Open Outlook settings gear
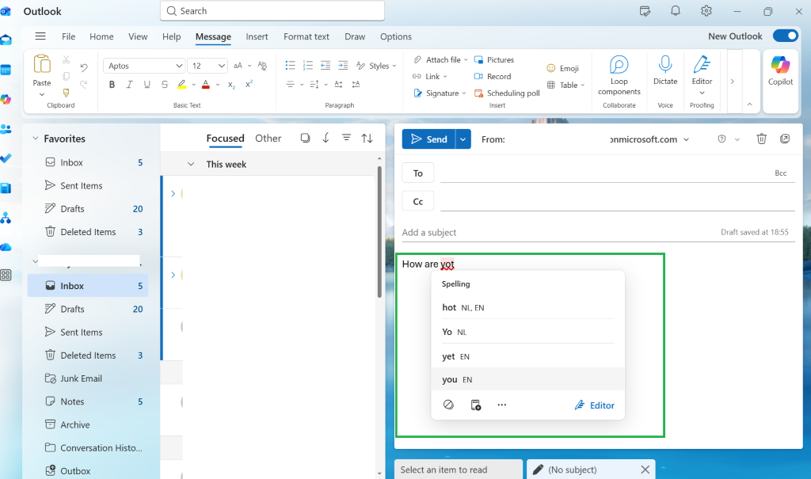Screen dimensions: 811x479 click(x=706, y=11)
